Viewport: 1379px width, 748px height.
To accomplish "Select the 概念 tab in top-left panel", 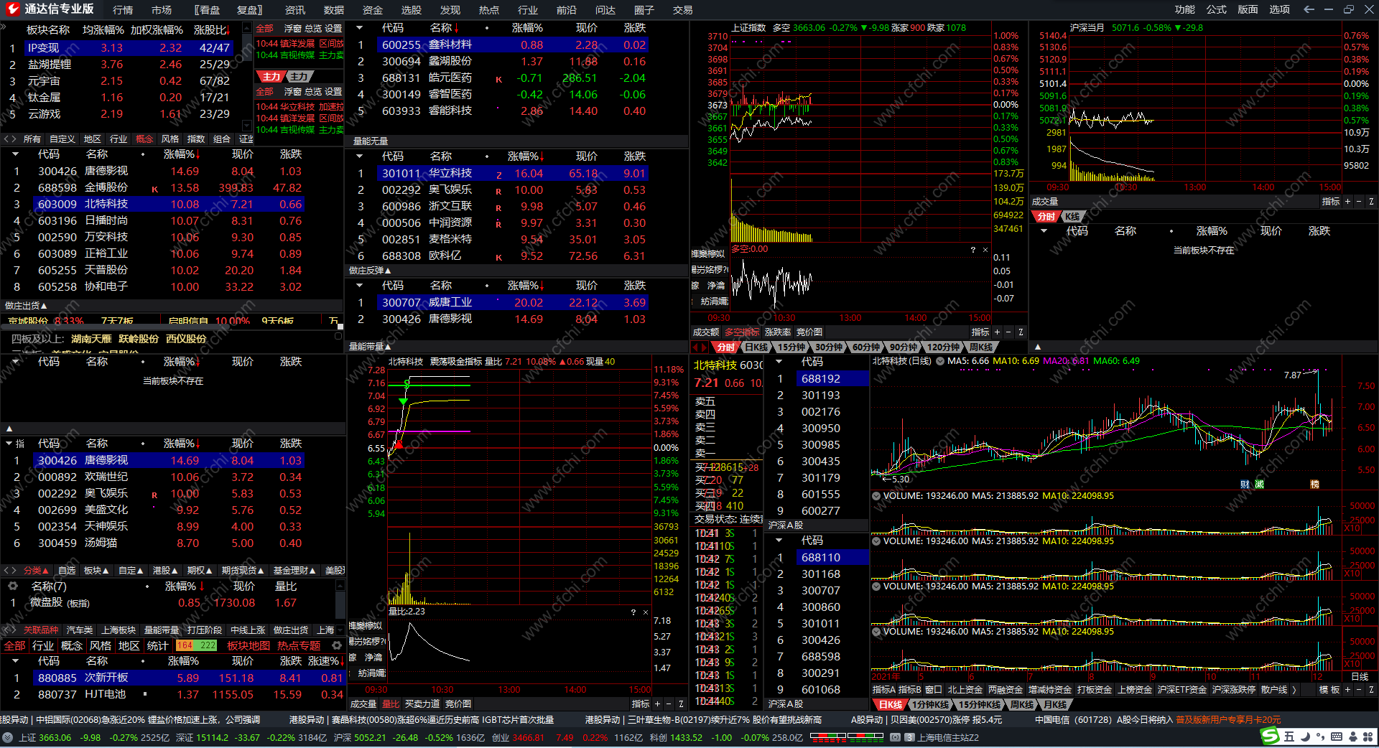I will point(144,139).
